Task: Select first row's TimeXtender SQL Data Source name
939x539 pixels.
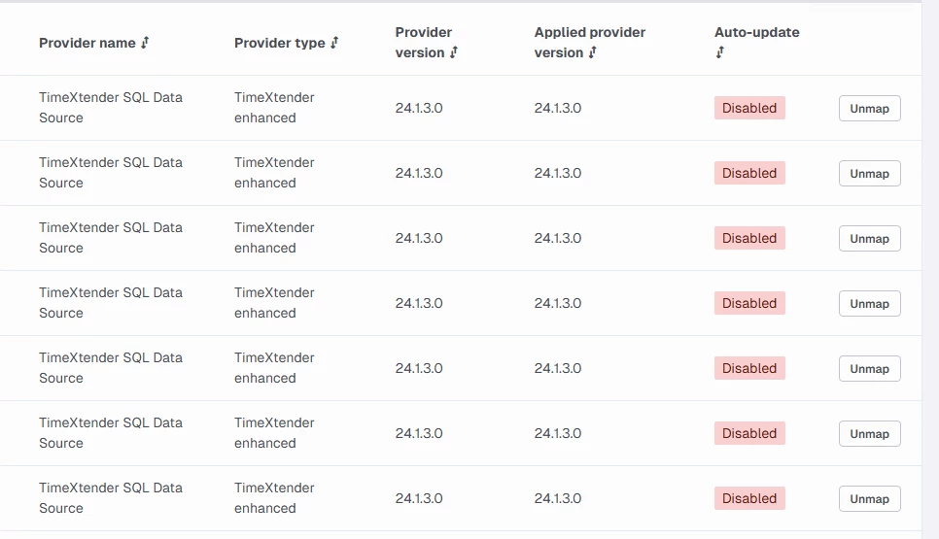Action: (x=110, y=107)
